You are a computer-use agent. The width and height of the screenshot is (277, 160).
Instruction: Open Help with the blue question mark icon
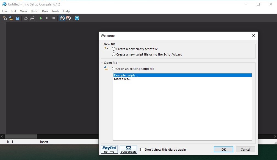click(77, 18)
